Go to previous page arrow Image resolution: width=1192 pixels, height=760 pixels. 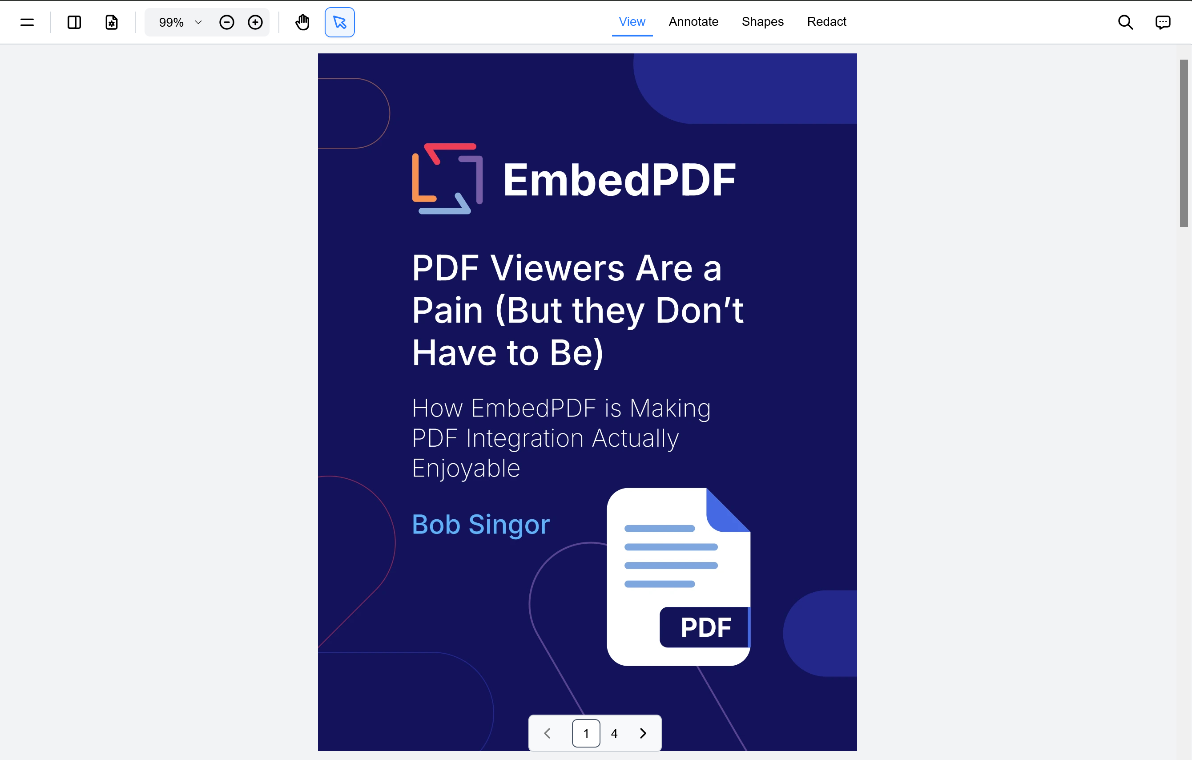tap(547, 733)
